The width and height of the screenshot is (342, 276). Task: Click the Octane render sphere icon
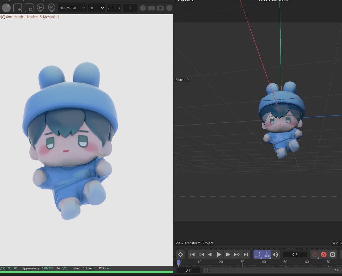pos(6,8)
